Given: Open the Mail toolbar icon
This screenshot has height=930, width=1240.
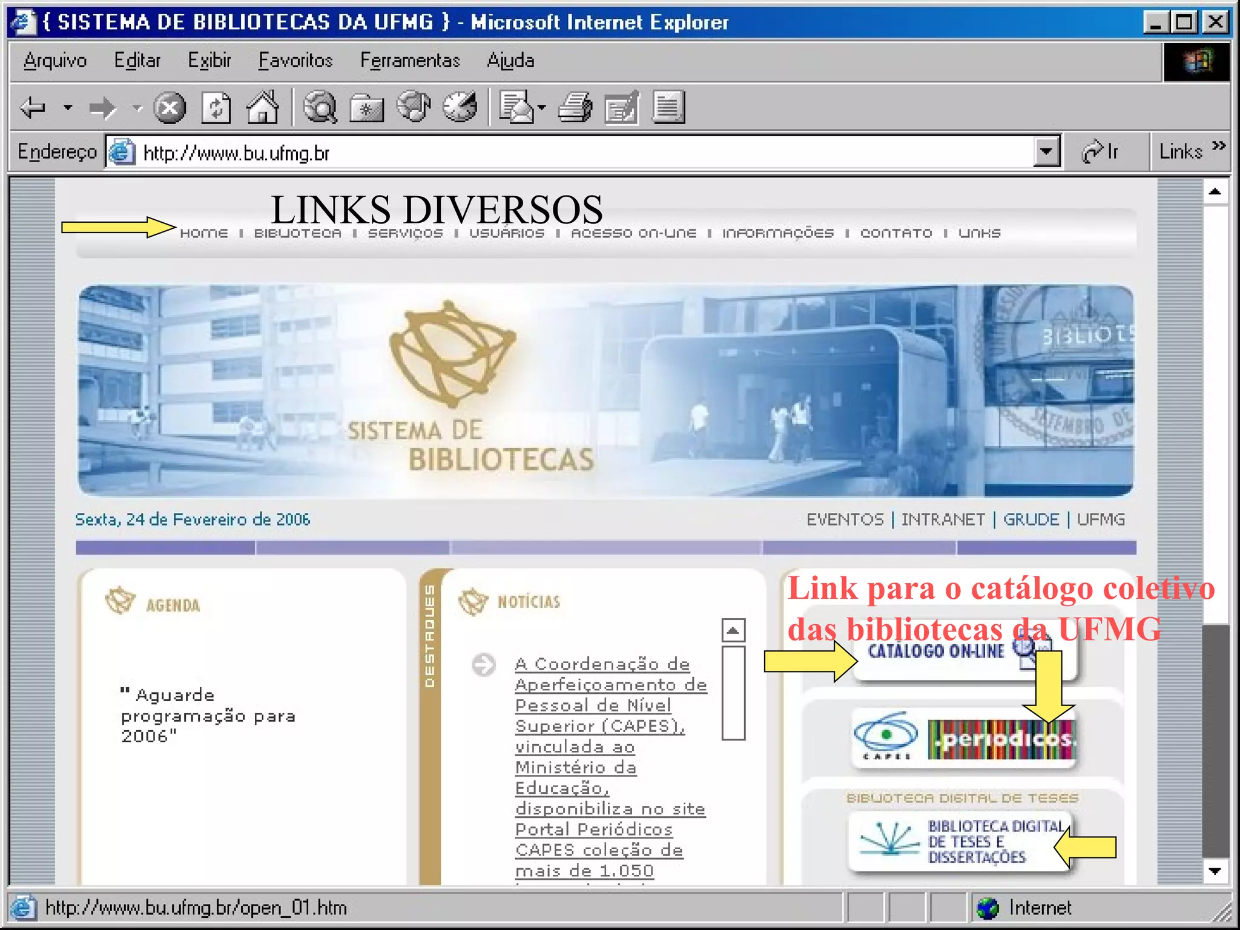Looking at the screenshot, I should click(x=516, y=108).
